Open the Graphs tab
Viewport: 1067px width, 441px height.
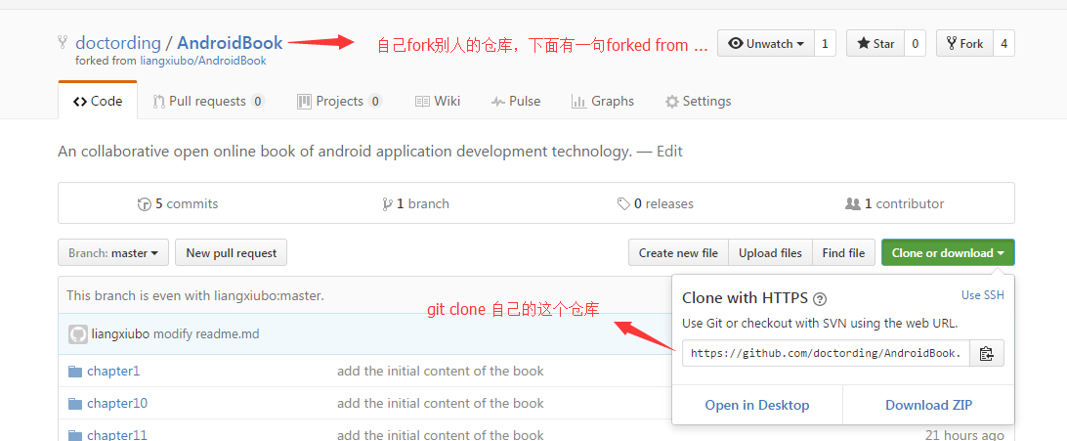tap(603, 102)
